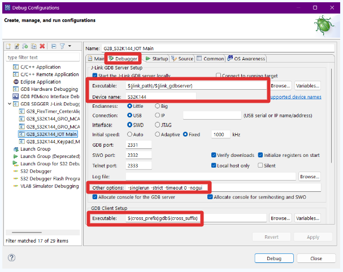Switch to the Common tab
343x272 pixels.
click(x=210, y=59)
